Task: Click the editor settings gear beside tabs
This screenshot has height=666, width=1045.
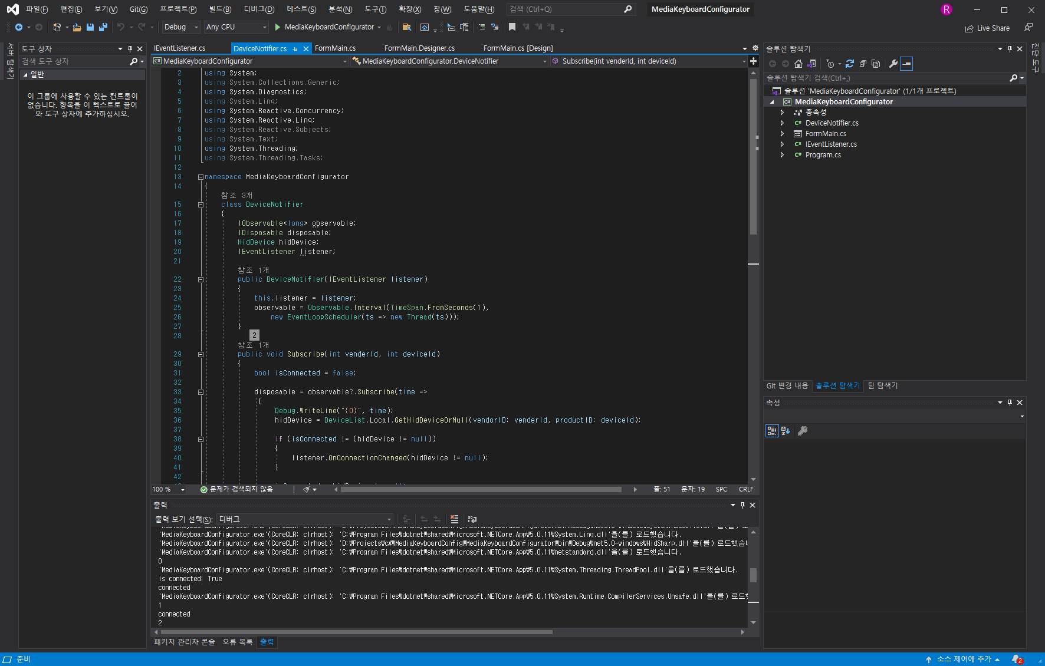Action: pyautogui.click(x=755, y=48)
